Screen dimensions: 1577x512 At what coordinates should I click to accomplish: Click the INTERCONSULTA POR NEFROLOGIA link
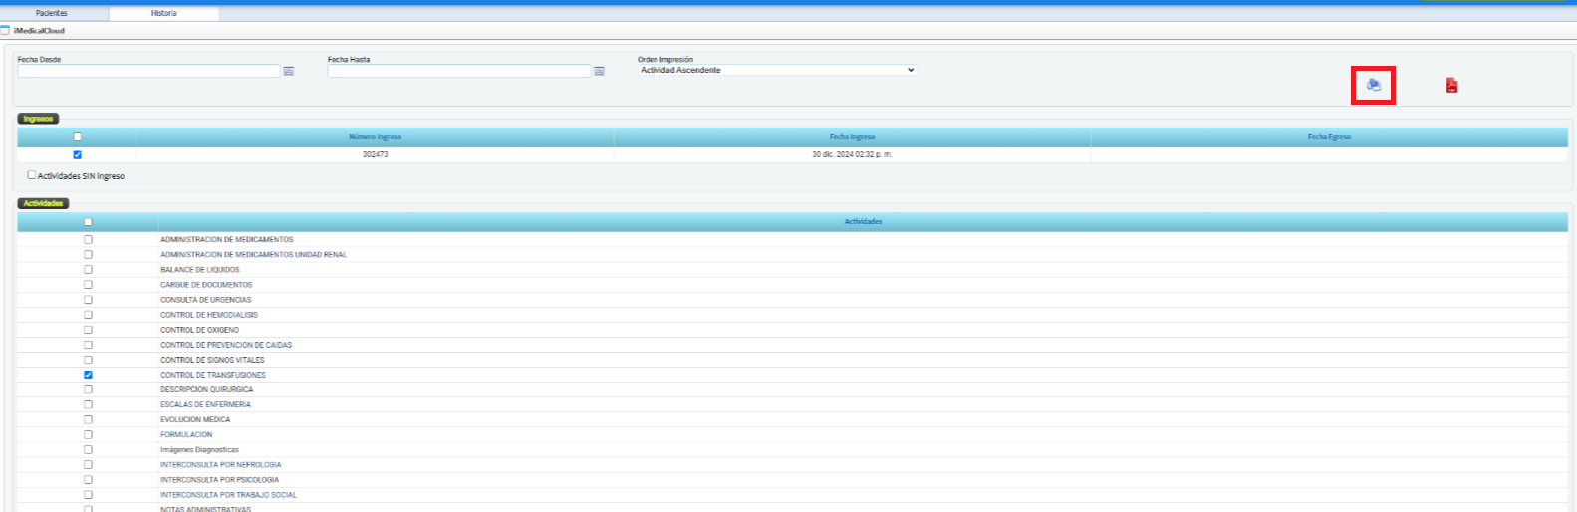[x=220, y=465]
